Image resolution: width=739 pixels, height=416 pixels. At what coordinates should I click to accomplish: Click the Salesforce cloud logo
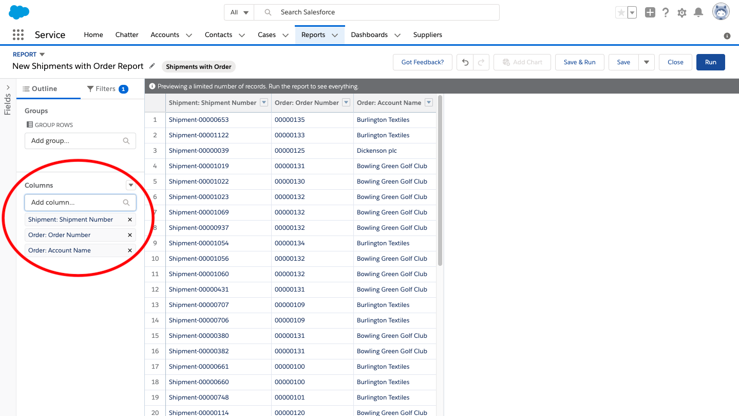[19, 12]
